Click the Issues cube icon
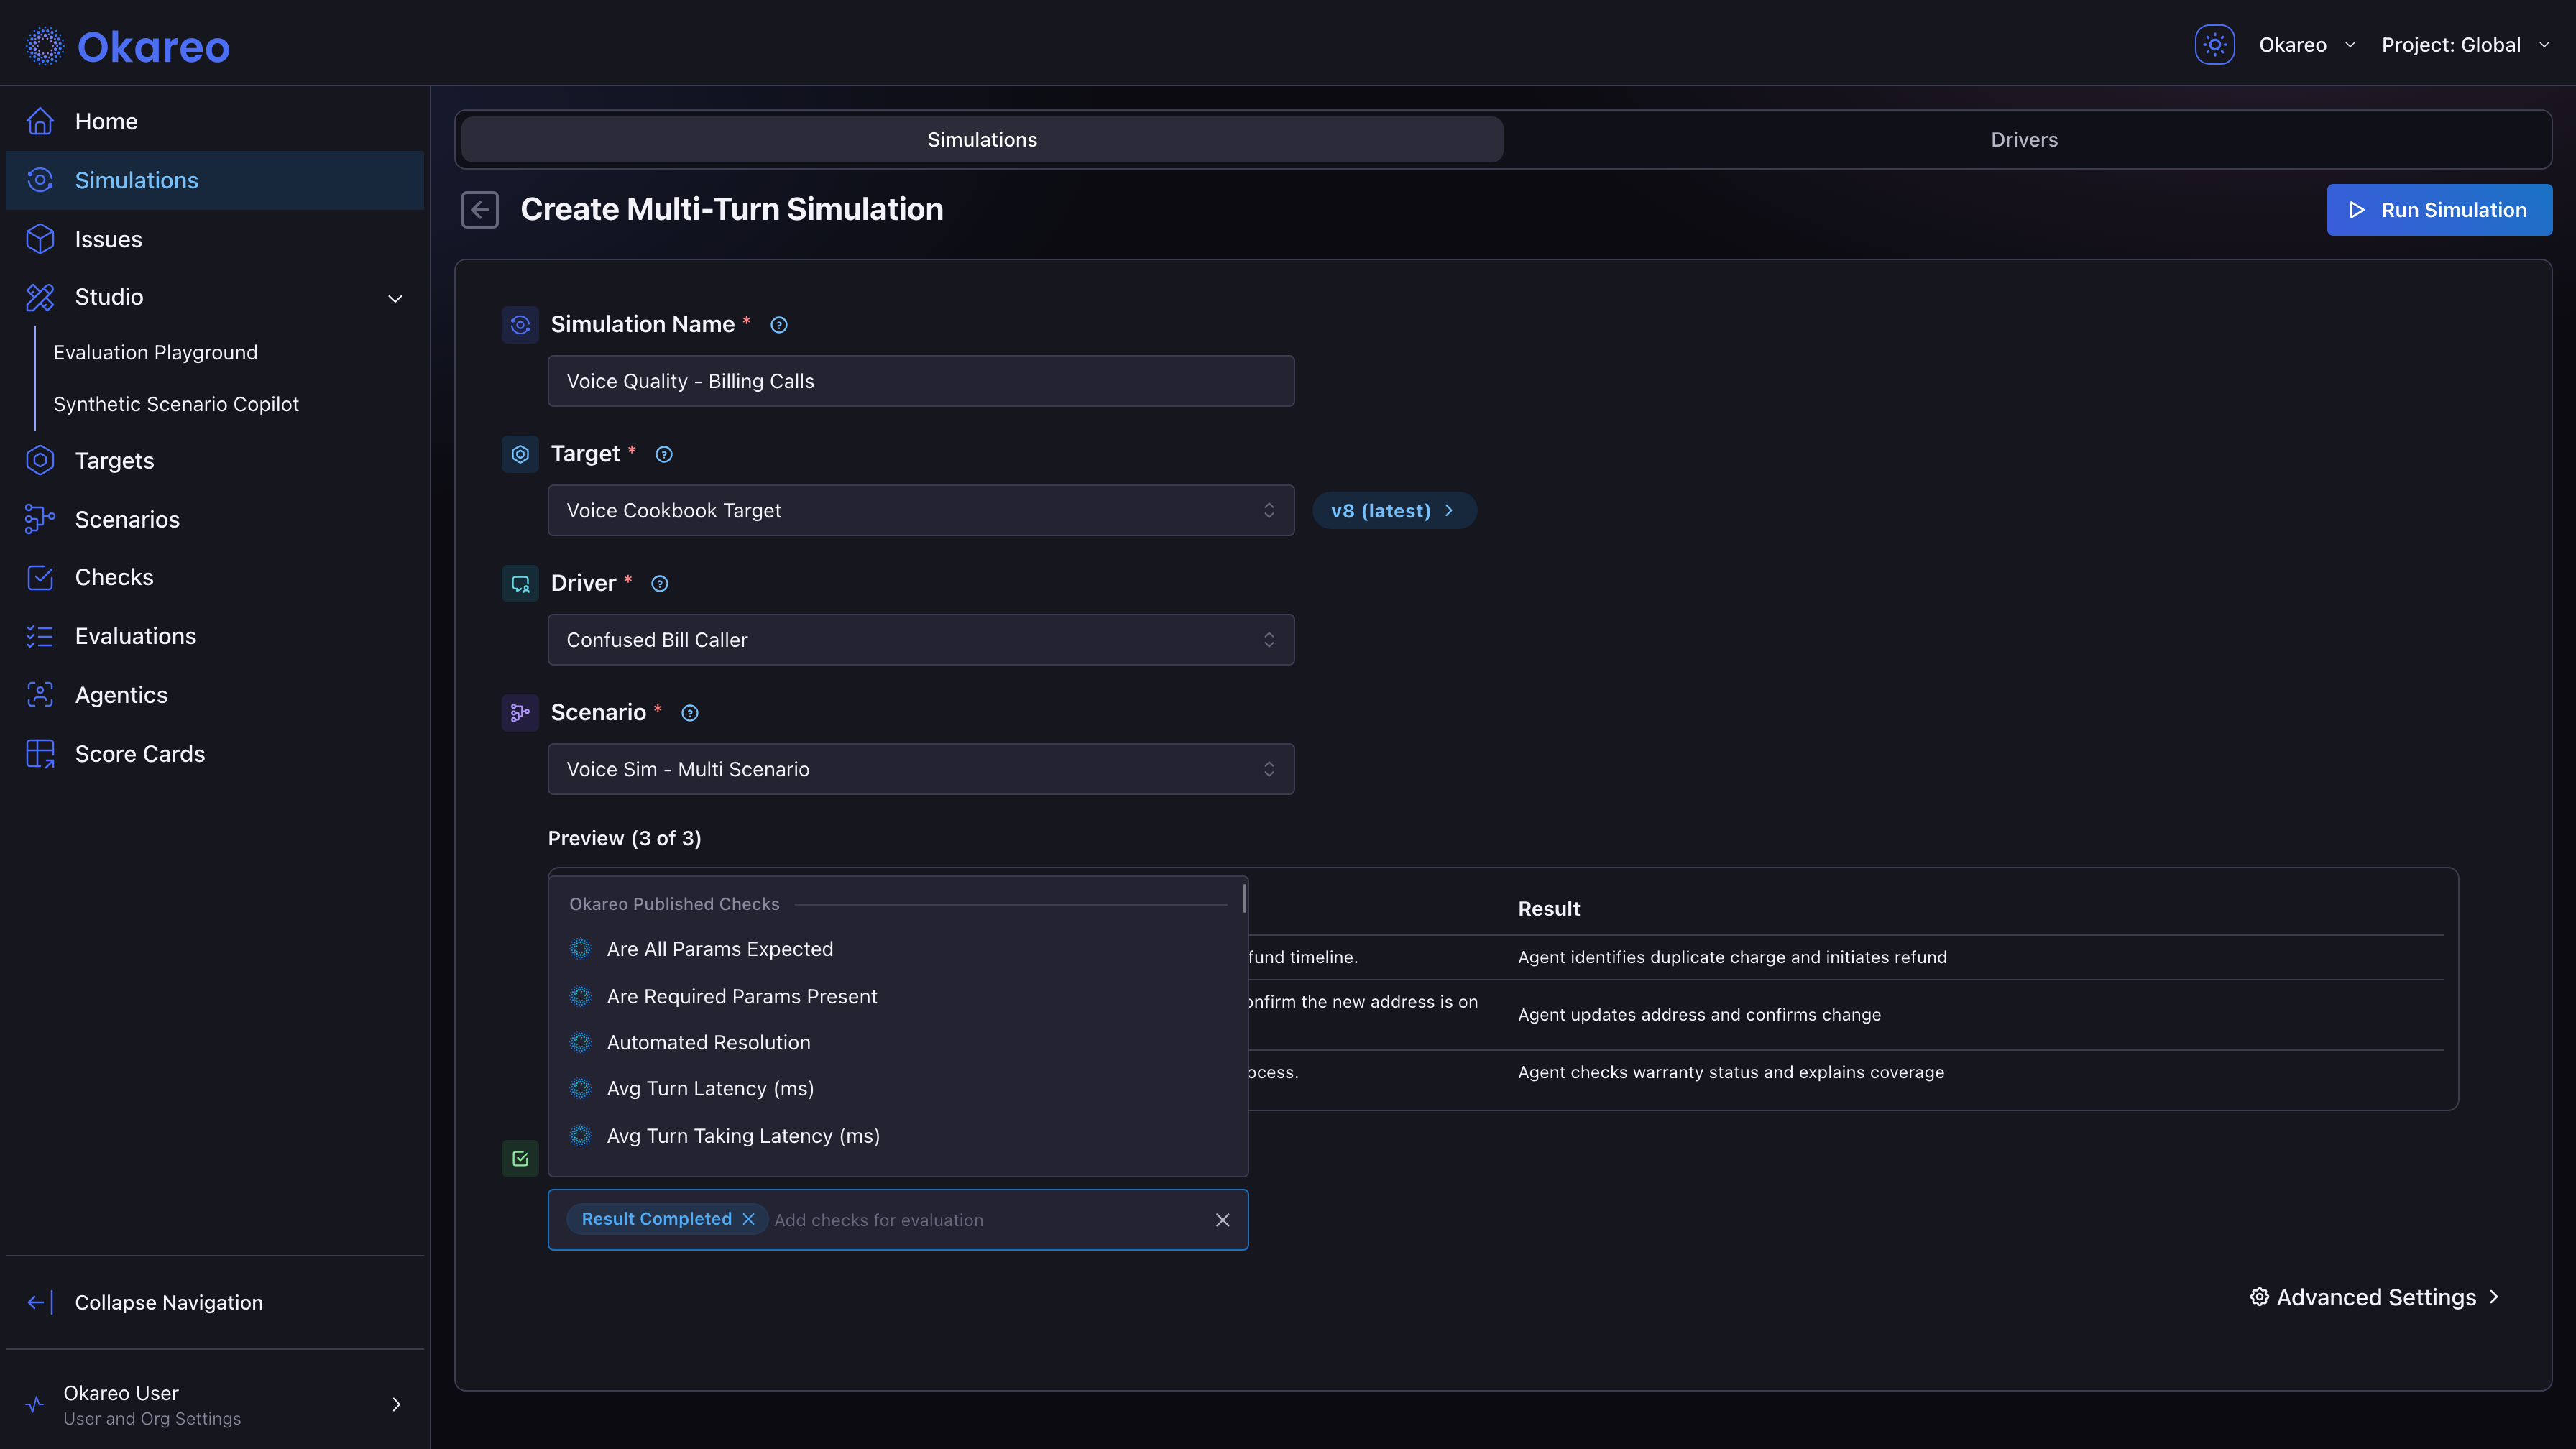 click(x=40, y=239)
